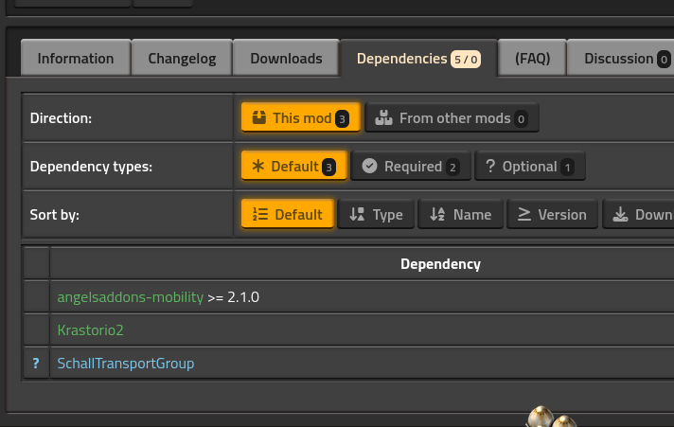Sort dependencies by Version
This screenshot has height=427, width=674.
tap(552, 214)
